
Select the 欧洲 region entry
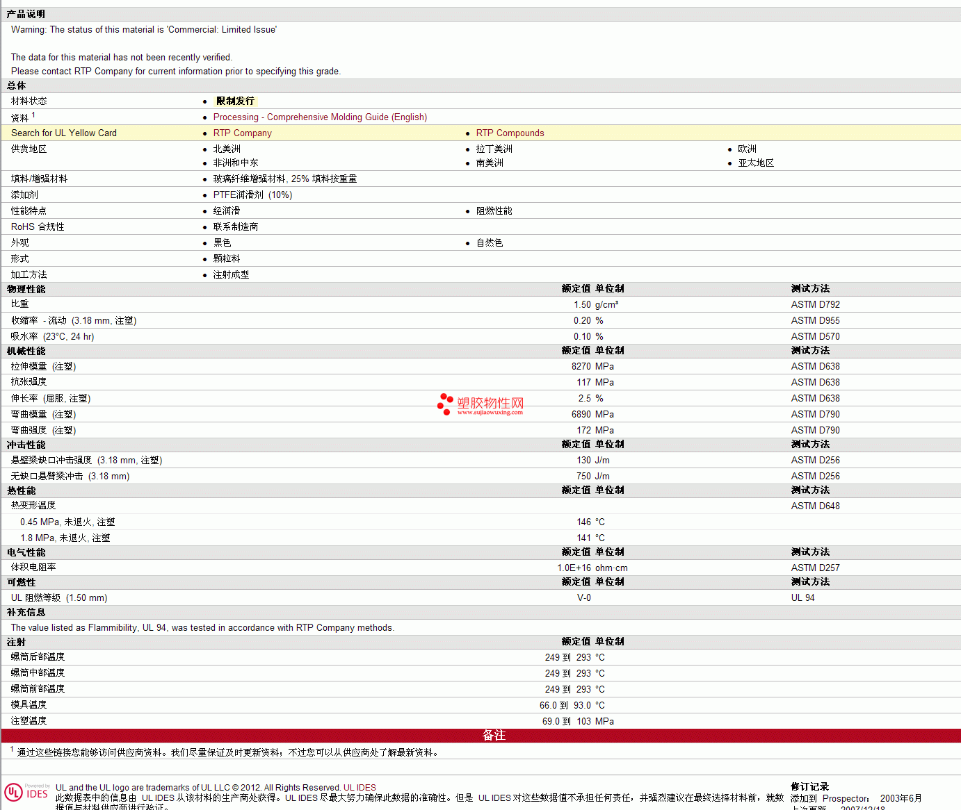pos(747,149)
